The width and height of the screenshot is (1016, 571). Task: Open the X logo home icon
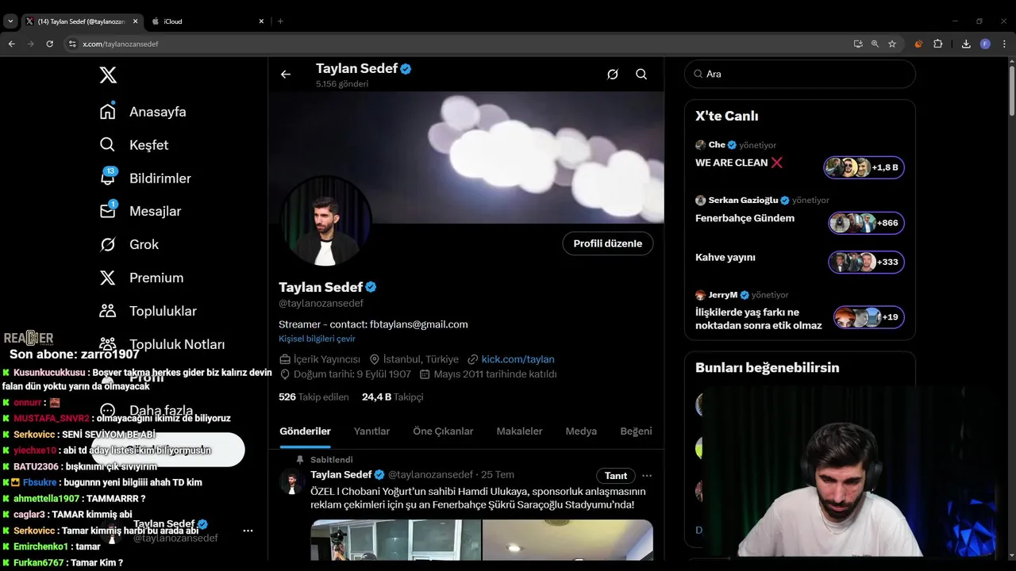[108, 75]
